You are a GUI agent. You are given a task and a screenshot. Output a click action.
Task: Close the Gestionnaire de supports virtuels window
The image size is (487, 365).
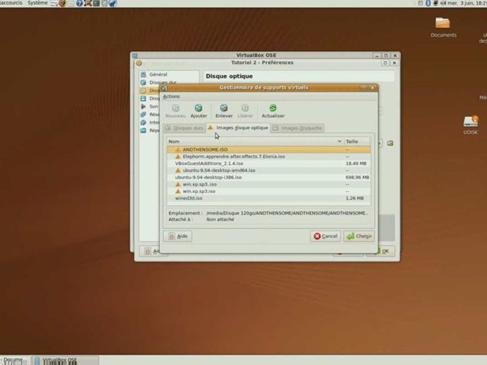tap(372, 88)
